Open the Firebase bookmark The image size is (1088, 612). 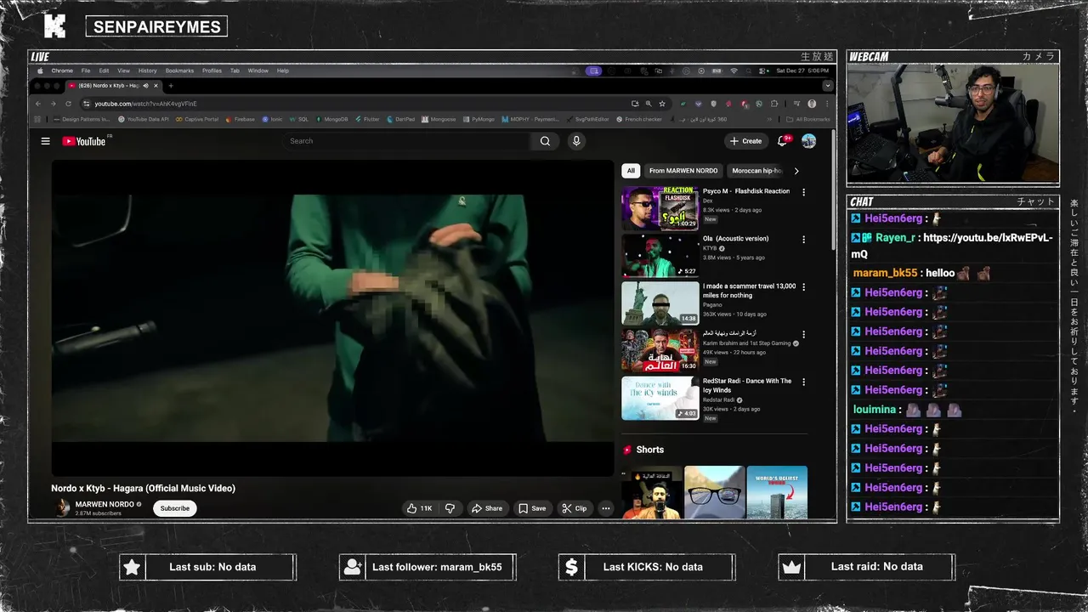click(241, 119)
